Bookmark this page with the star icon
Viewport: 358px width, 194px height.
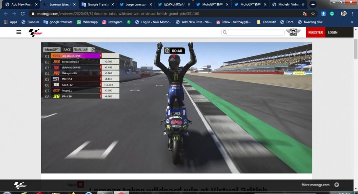[x=313, y=14]
